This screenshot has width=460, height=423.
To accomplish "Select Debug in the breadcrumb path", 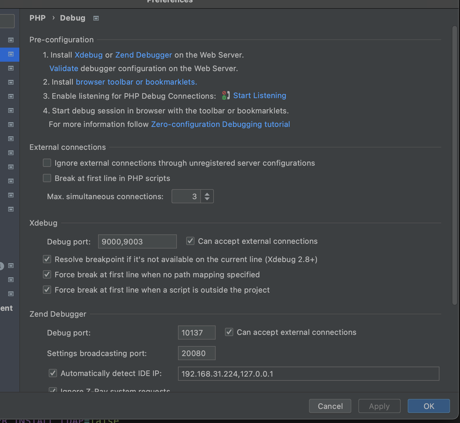I will (x=72, y=18).
